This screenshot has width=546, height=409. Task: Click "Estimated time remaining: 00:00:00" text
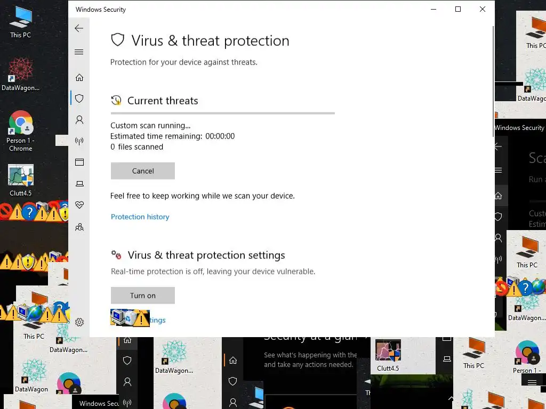click(x=172, y=136)
